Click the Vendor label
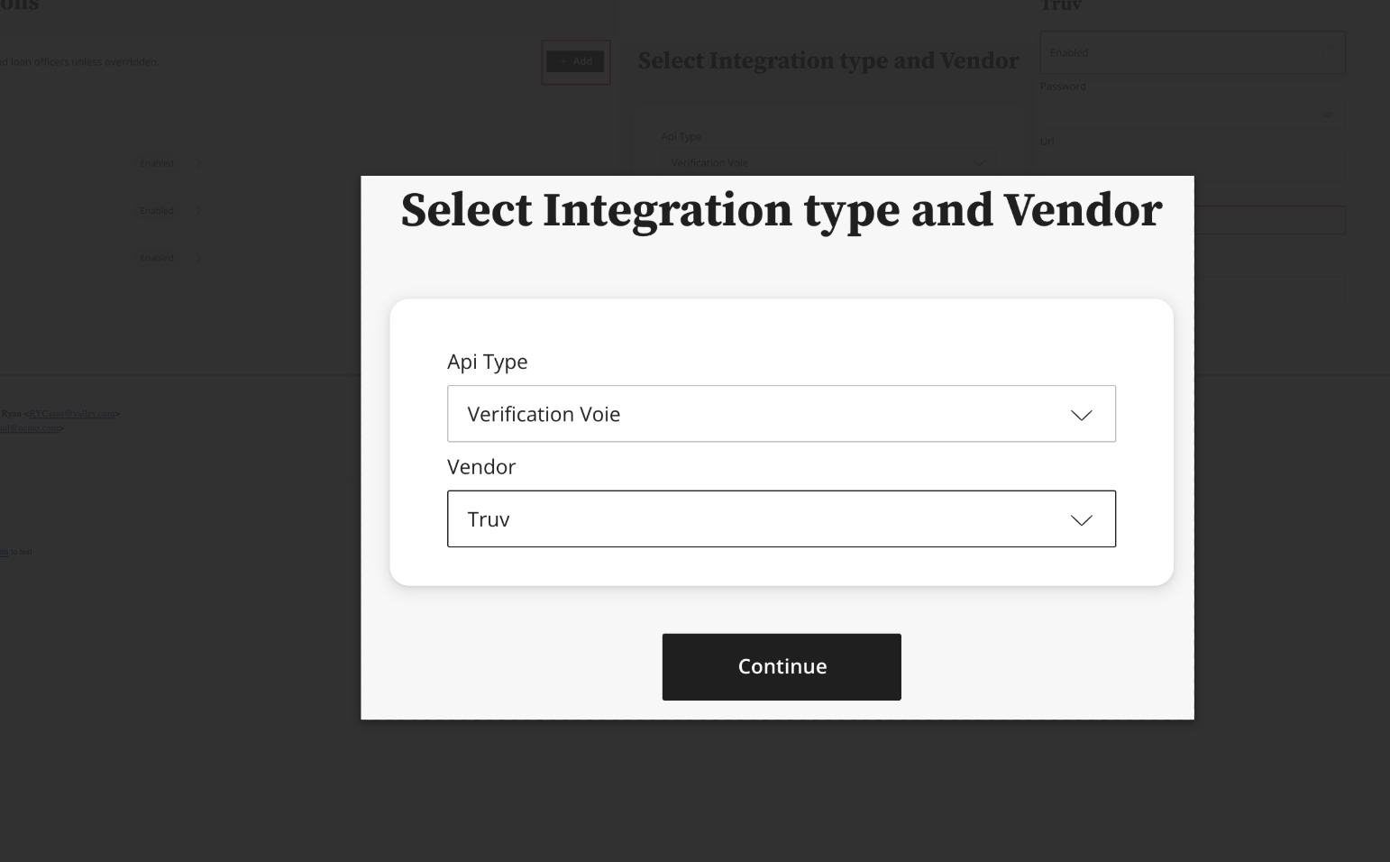Screen dimensions: 1390x862 (481, 467)
